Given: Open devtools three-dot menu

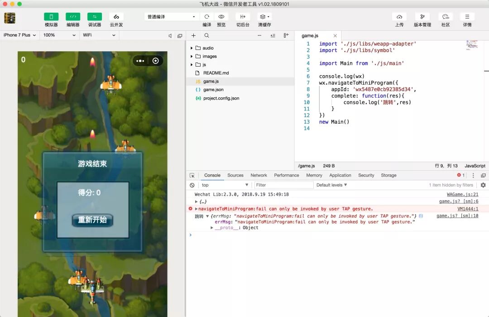Looking at the screenshot, I should point(473,175).
